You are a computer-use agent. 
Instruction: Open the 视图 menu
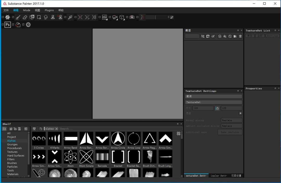tap(37, 10)
